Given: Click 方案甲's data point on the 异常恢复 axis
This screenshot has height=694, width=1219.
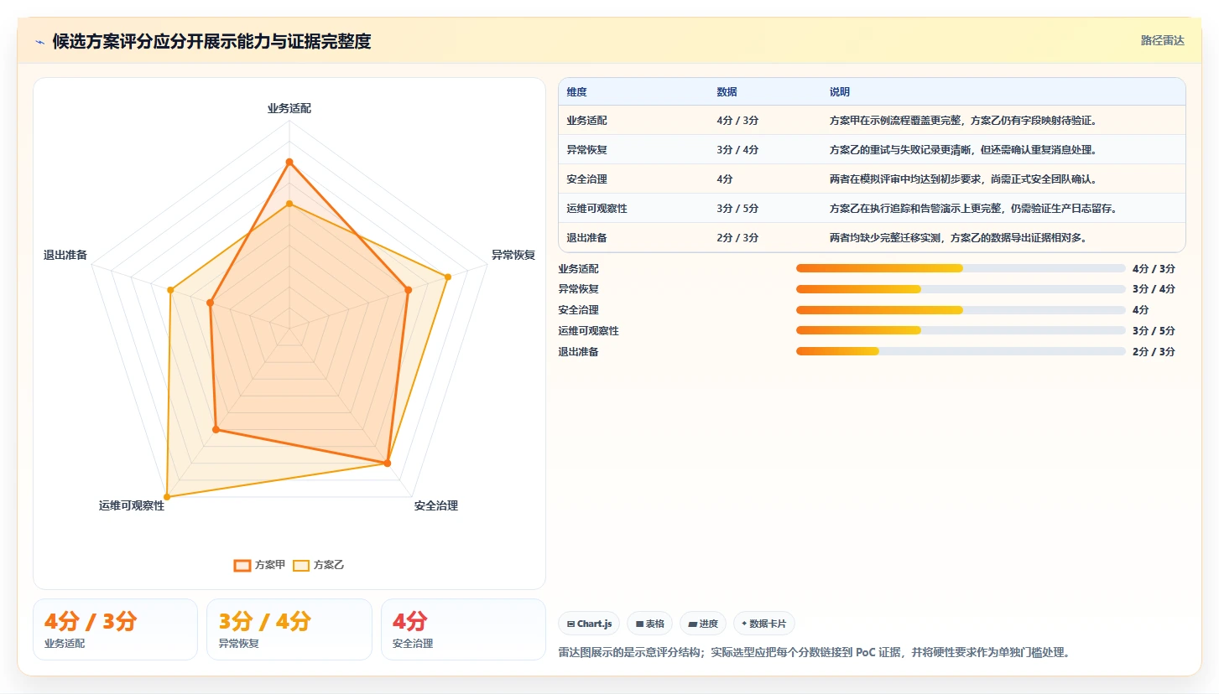Looking at the screenshot, I should pos(409,290).
